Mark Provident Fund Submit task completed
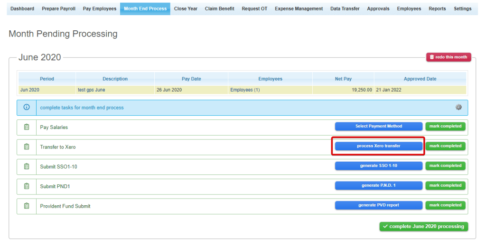 pyautogui.click(x=445, y=205)
